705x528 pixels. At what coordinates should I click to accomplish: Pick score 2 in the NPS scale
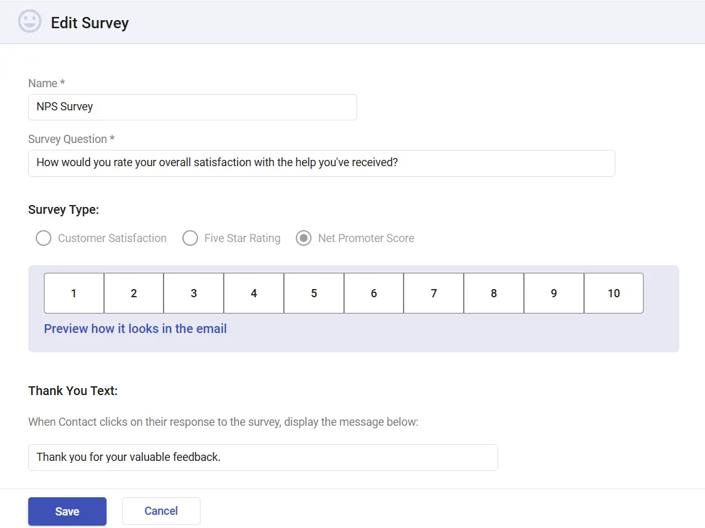pos(133,293)
